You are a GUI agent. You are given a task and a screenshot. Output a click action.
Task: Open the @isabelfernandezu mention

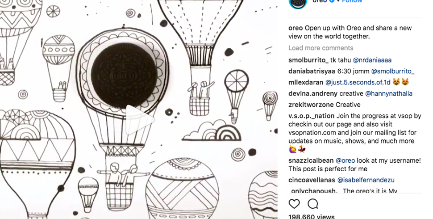[366, 180]
